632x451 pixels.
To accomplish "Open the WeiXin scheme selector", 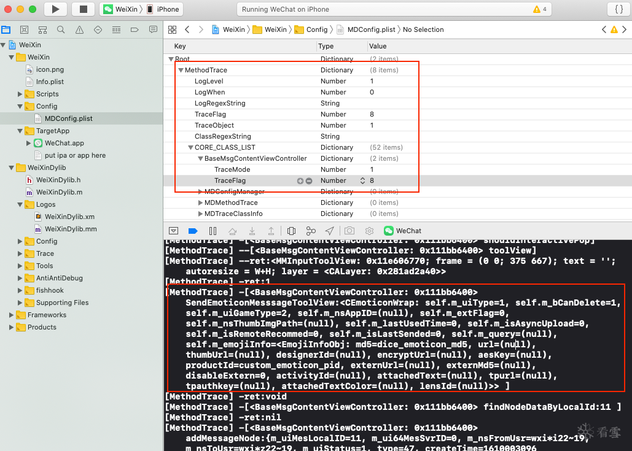I will click(x=120, y=9).
